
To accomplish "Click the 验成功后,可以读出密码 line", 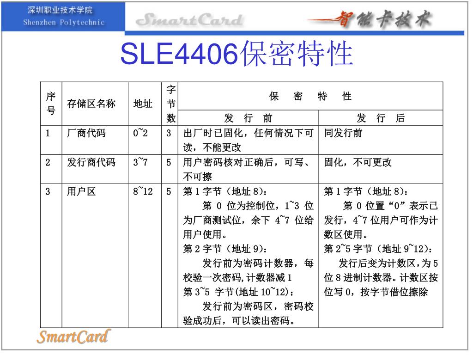I will click(x=239, y=321).
